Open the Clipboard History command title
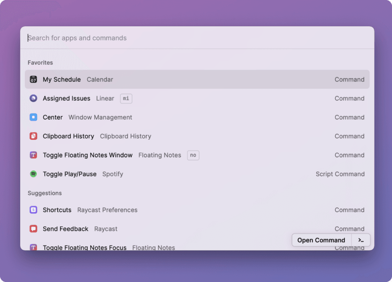 coord(68,136)
